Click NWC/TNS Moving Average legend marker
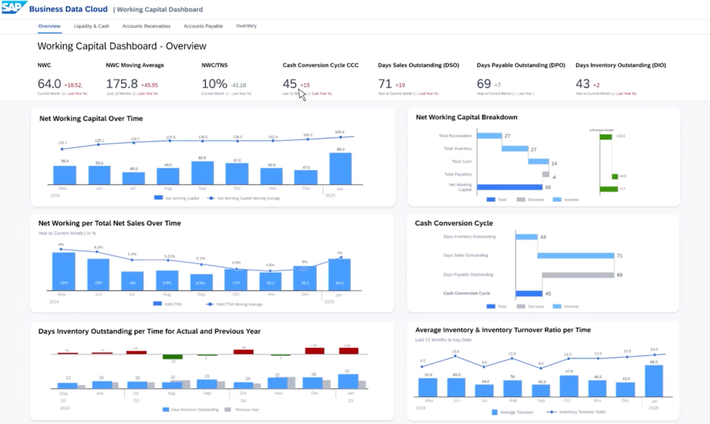710x424 pixels. (x=210, y=304)
